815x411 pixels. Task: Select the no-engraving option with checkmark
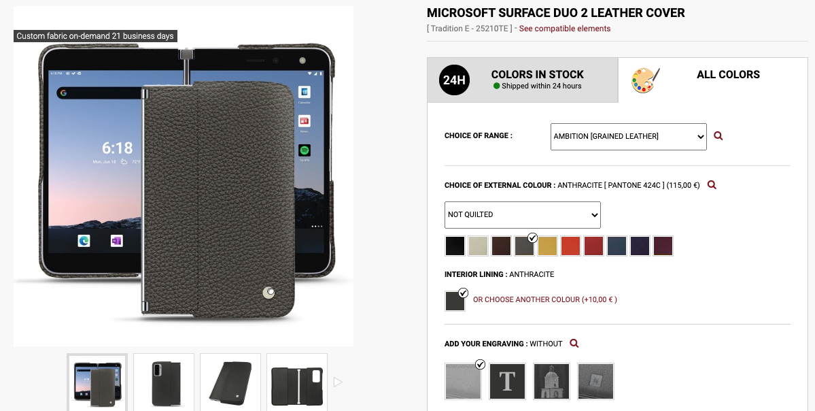click(x=463, y=381)
